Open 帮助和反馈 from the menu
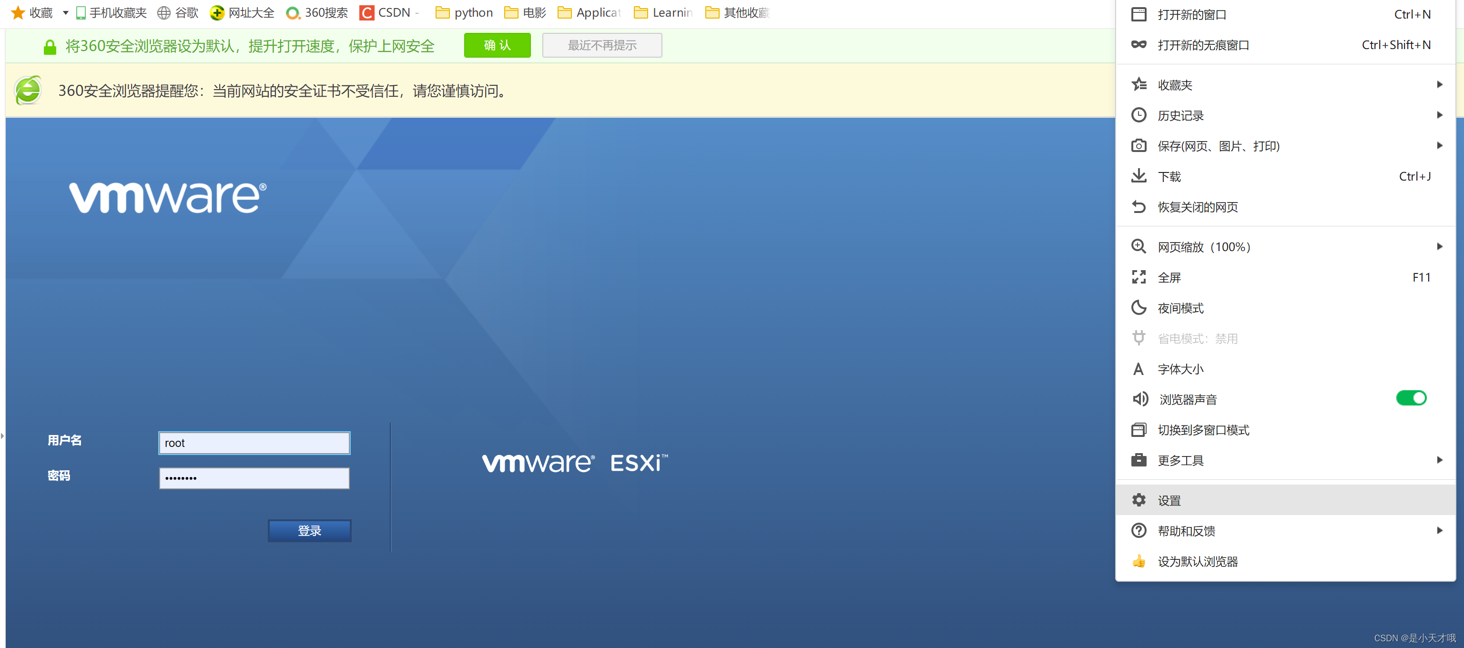Viewport: 1464px width, 648px height. [x=1187, y=531]
